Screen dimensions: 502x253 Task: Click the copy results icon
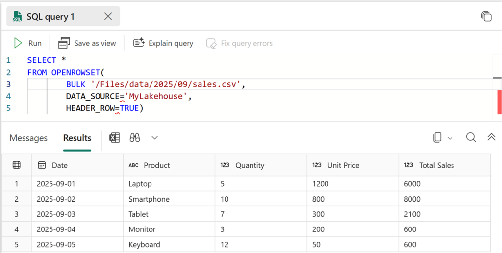coord(437,138)
